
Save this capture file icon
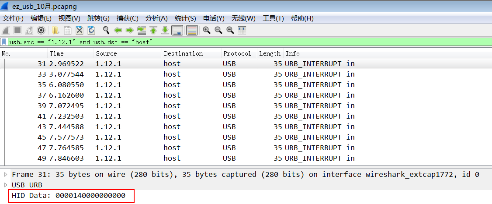click(67, 31)
